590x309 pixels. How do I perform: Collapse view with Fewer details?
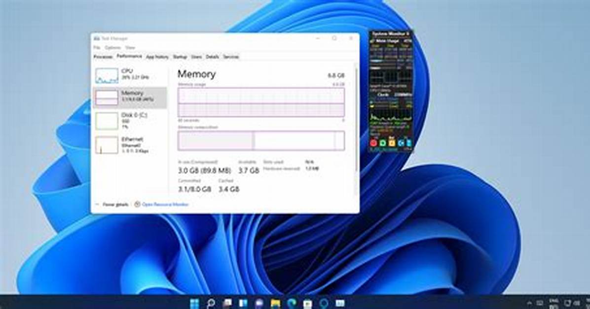tap(112, 205)
